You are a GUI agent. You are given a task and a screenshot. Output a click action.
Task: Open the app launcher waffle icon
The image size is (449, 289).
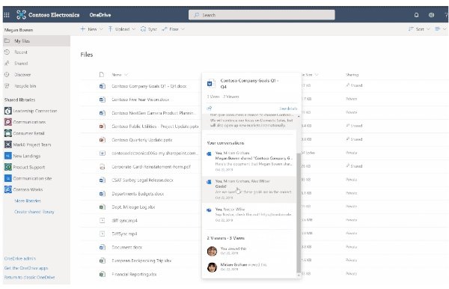click(7, 15)
